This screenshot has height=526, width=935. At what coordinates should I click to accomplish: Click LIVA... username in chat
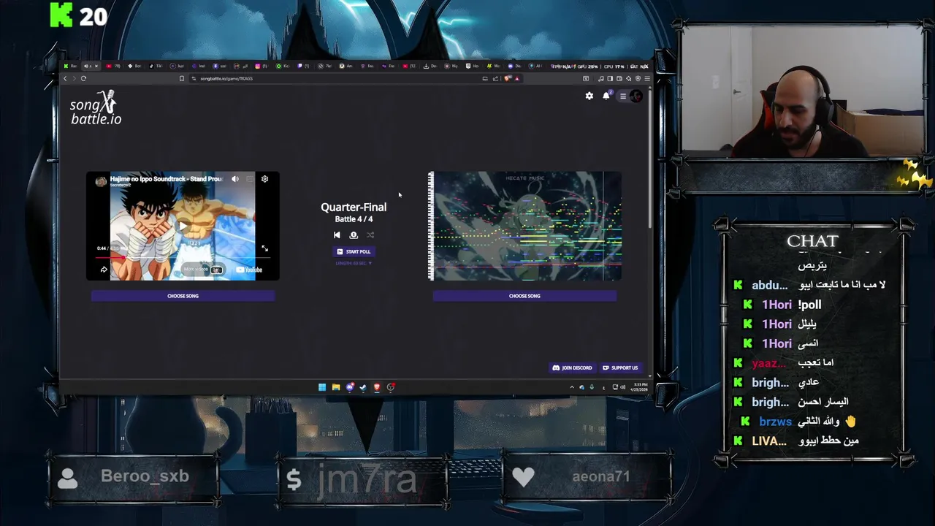[x=769, y=441]
